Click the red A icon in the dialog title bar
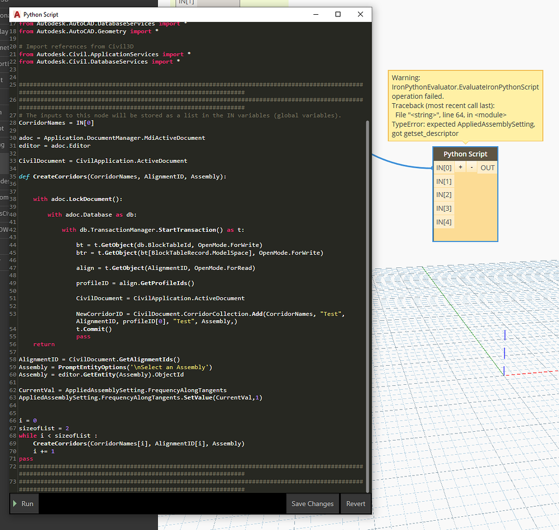This screenshot has width=559, height=530. (16, 14)
